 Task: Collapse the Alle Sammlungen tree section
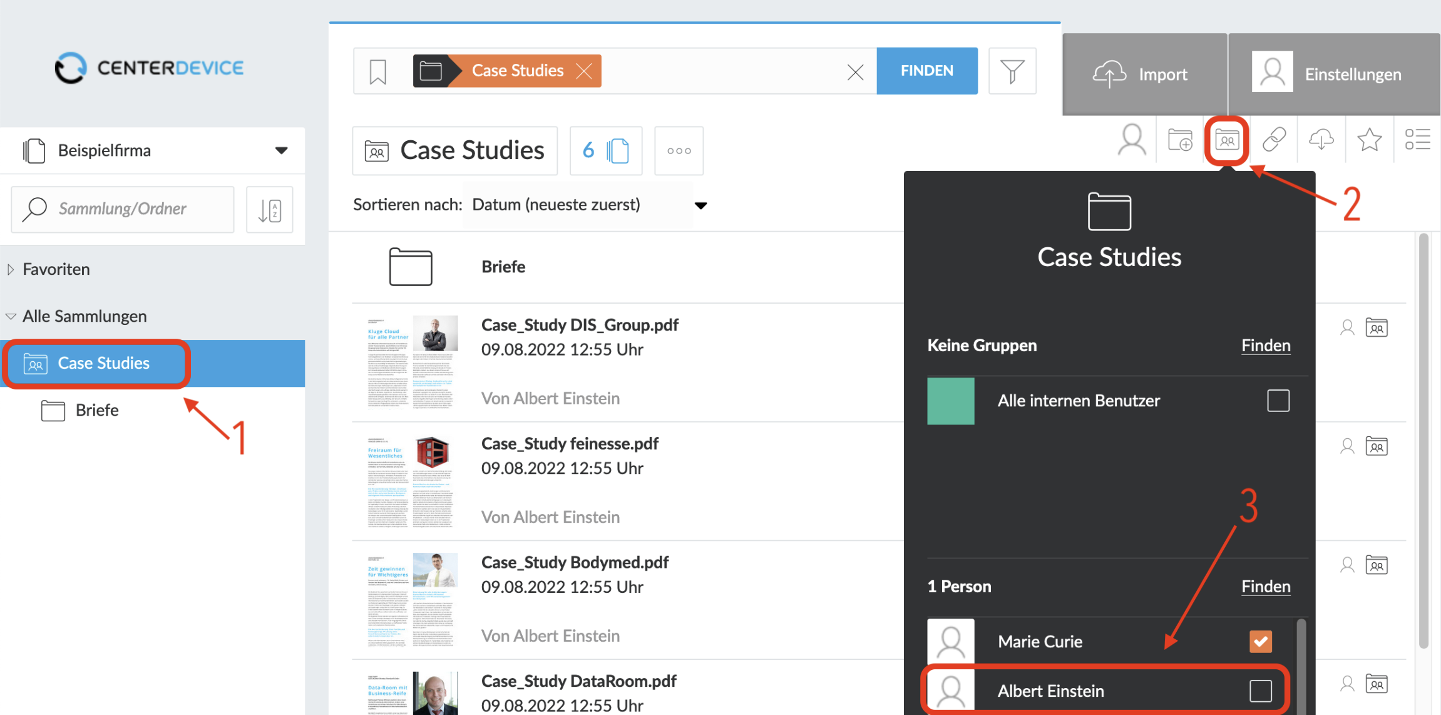point(11,316)
